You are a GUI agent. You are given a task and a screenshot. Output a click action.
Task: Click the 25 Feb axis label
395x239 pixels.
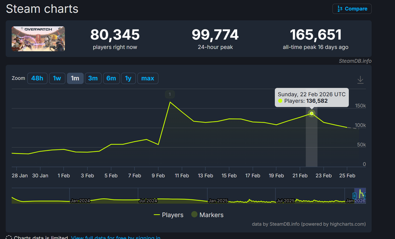coord(347,176)
